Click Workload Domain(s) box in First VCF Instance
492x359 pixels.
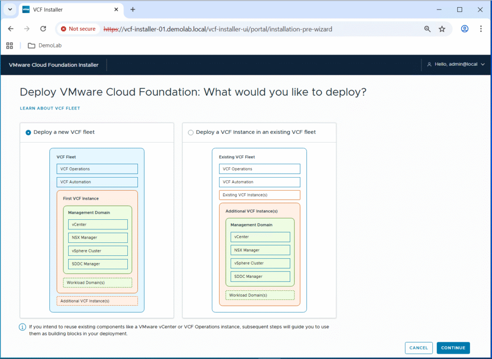coord(98,283)
